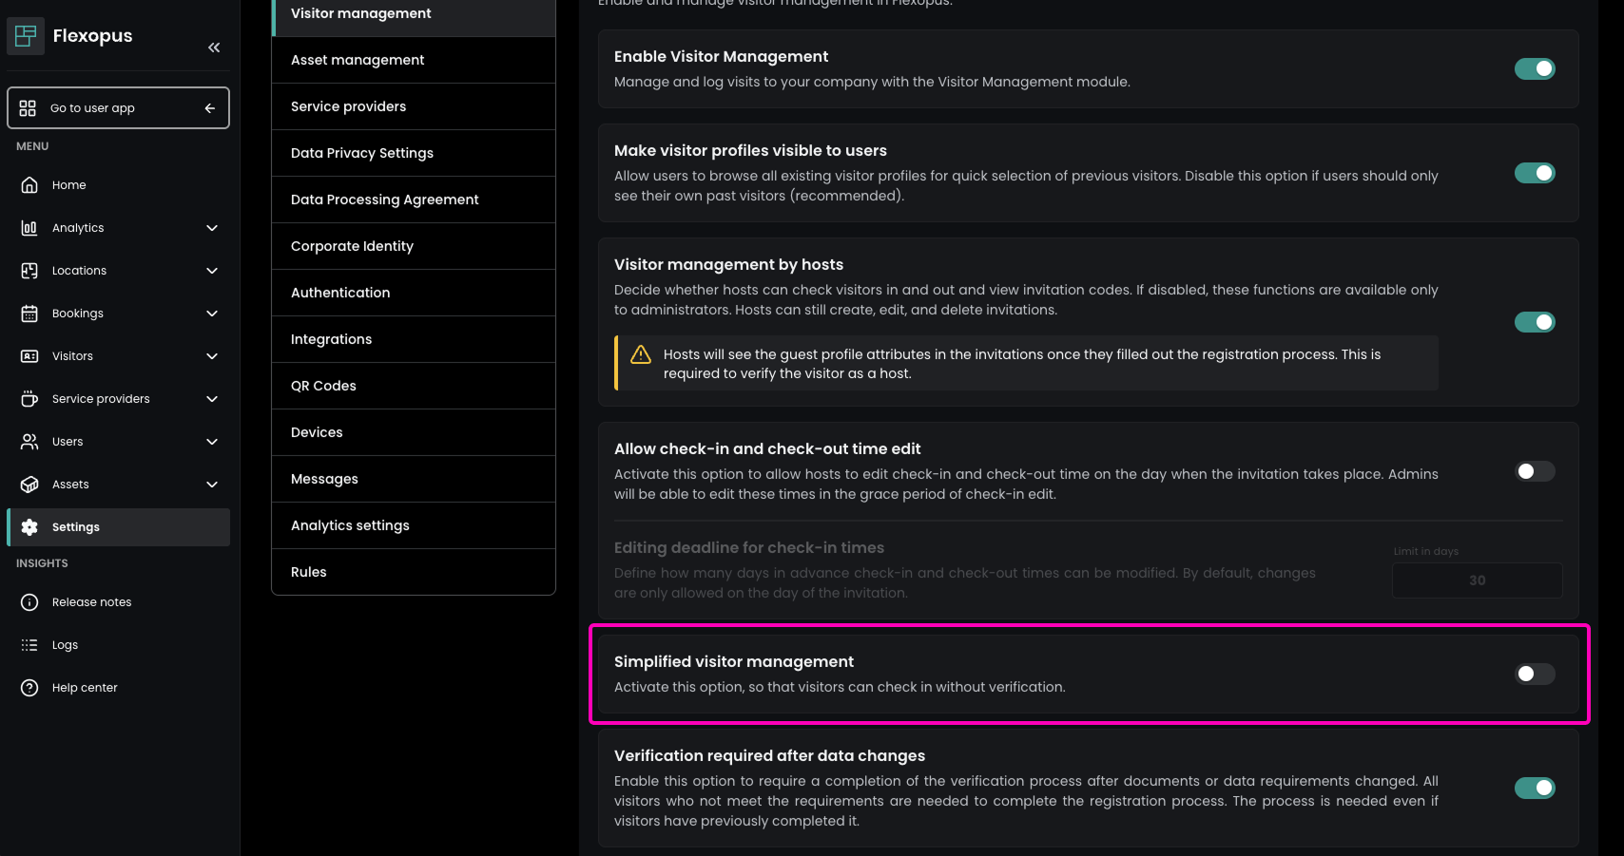Viewport: 1624px width, 856px height.
Task: Click the Assets cube icon
Action: (x=29, y=485)
